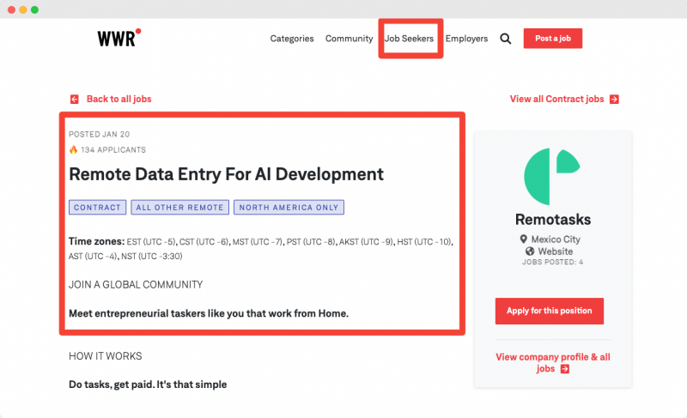Select the NORTH AMERICA ONLY tag

pyautogui.click(x=289, y=208)
